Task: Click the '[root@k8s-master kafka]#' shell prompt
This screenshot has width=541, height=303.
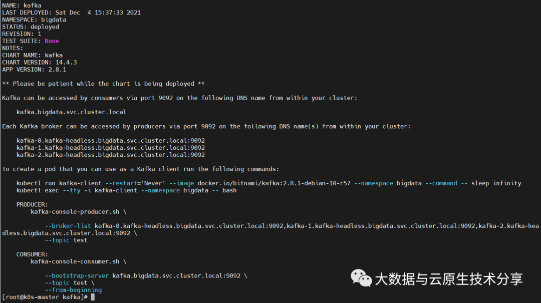Action: coord(45,297)
